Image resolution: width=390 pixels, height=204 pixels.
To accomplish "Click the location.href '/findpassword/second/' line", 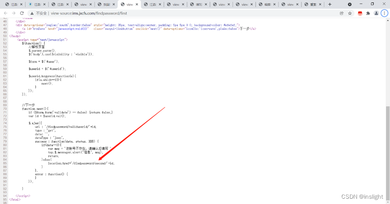I will [x=81, y=163].
